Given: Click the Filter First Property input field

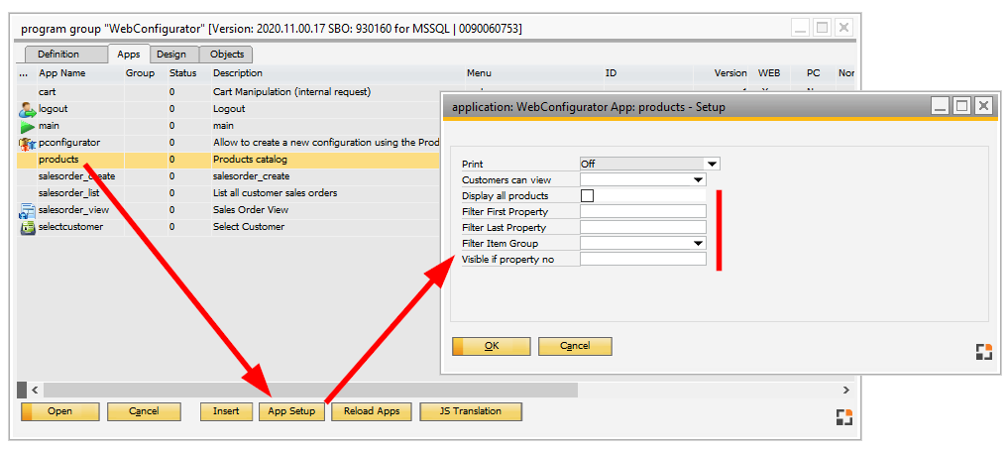Looking at the screenshot, I should coord(642,212).
